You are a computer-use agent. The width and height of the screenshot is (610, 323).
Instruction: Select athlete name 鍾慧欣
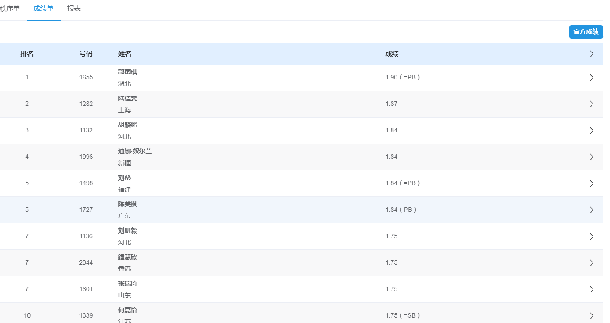[x=128, y=258]
